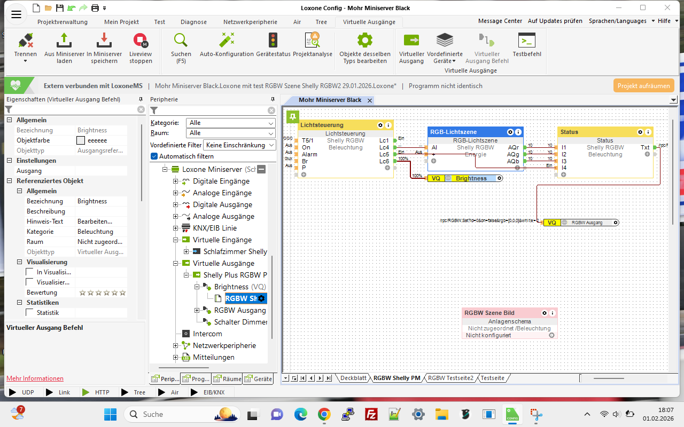
Task: Open Google Chrome from the taskbar
Action: pyautogui.click(x=324, y=414)
